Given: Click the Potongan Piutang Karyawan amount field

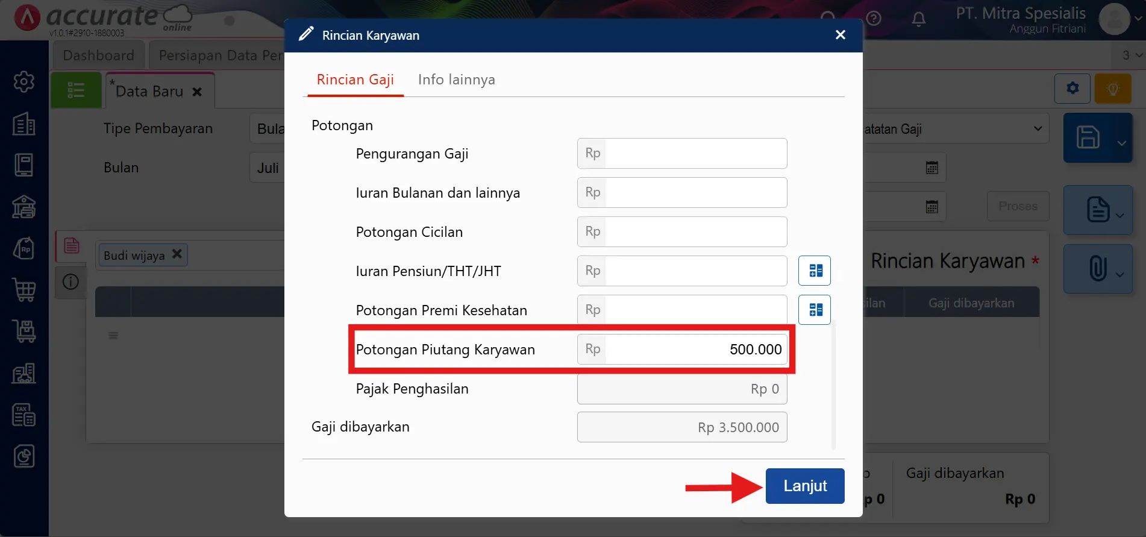Looking at the screenshot, I should coord(695,350).
